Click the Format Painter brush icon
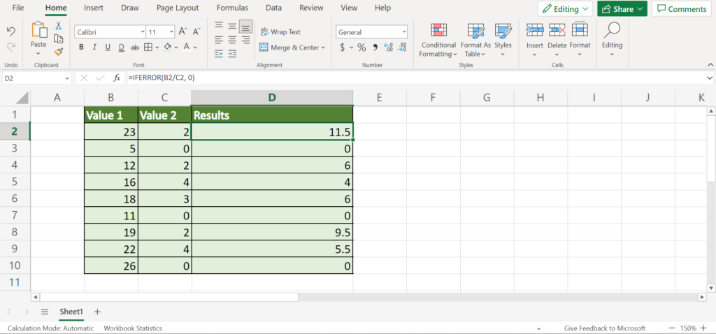Viewport: 716px width, 334px height. click(59, 51)
